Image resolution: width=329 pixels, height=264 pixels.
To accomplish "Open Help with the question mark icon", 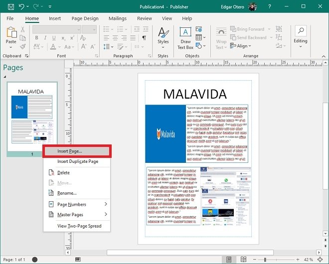I will pos(269,6).
